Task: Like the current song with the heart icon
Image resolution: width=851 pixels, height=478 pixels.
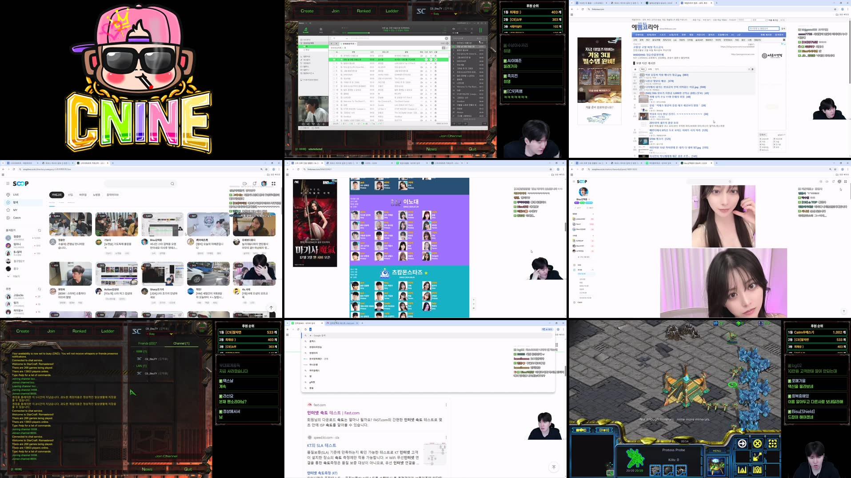Action: (x=313, y=124)
